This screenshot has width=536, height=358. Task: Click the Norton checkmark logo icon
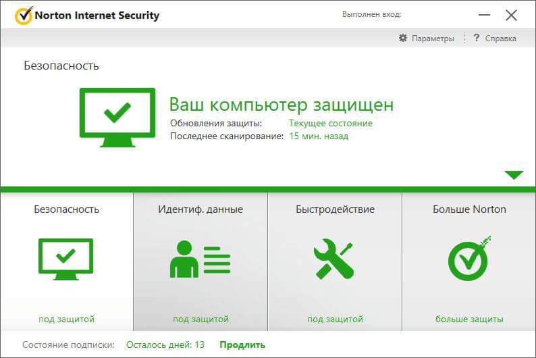[x=24, y=16]
